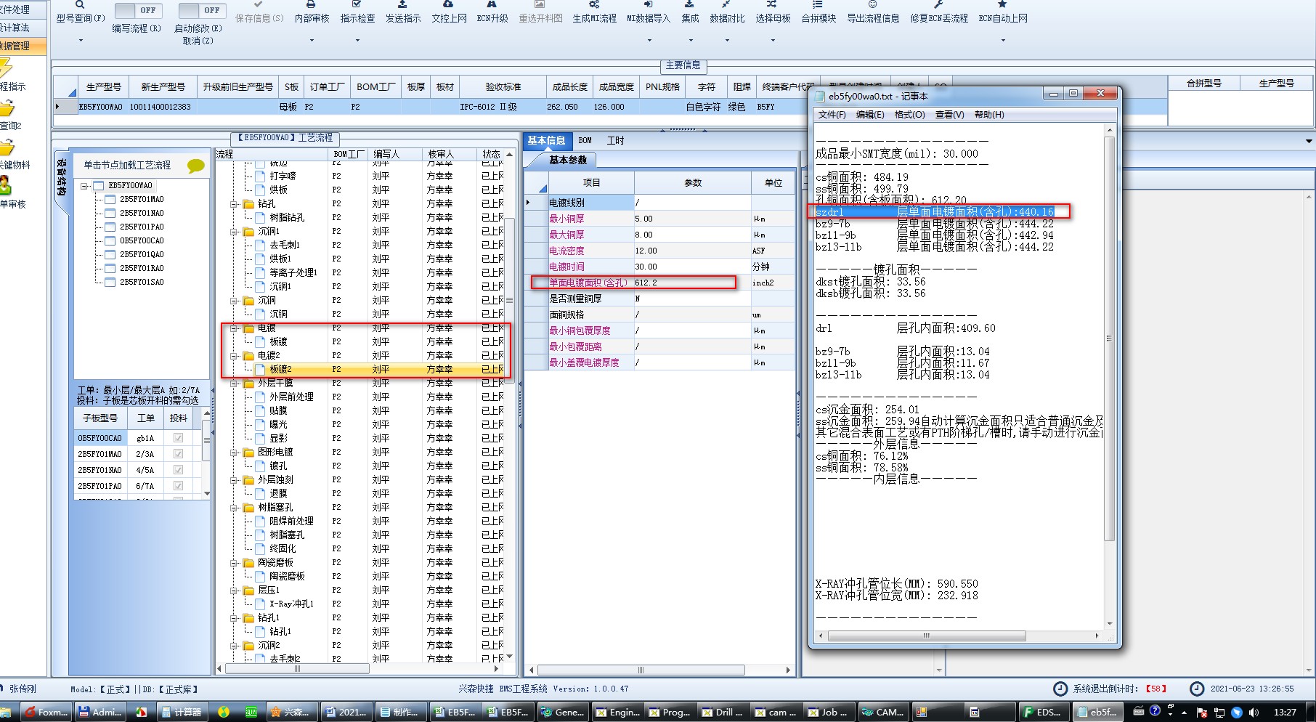Click ECN自动上网 star icon
Screen dimensions: 1316x722
pyautogui.click(x=1002, y=4)
